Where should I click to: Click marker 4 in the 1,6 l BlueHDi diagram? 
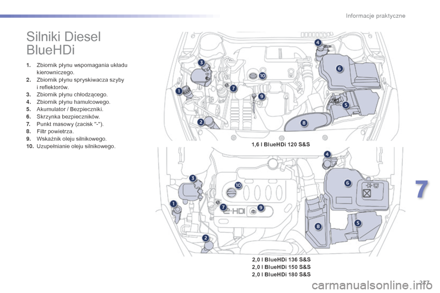pos(318,43)
